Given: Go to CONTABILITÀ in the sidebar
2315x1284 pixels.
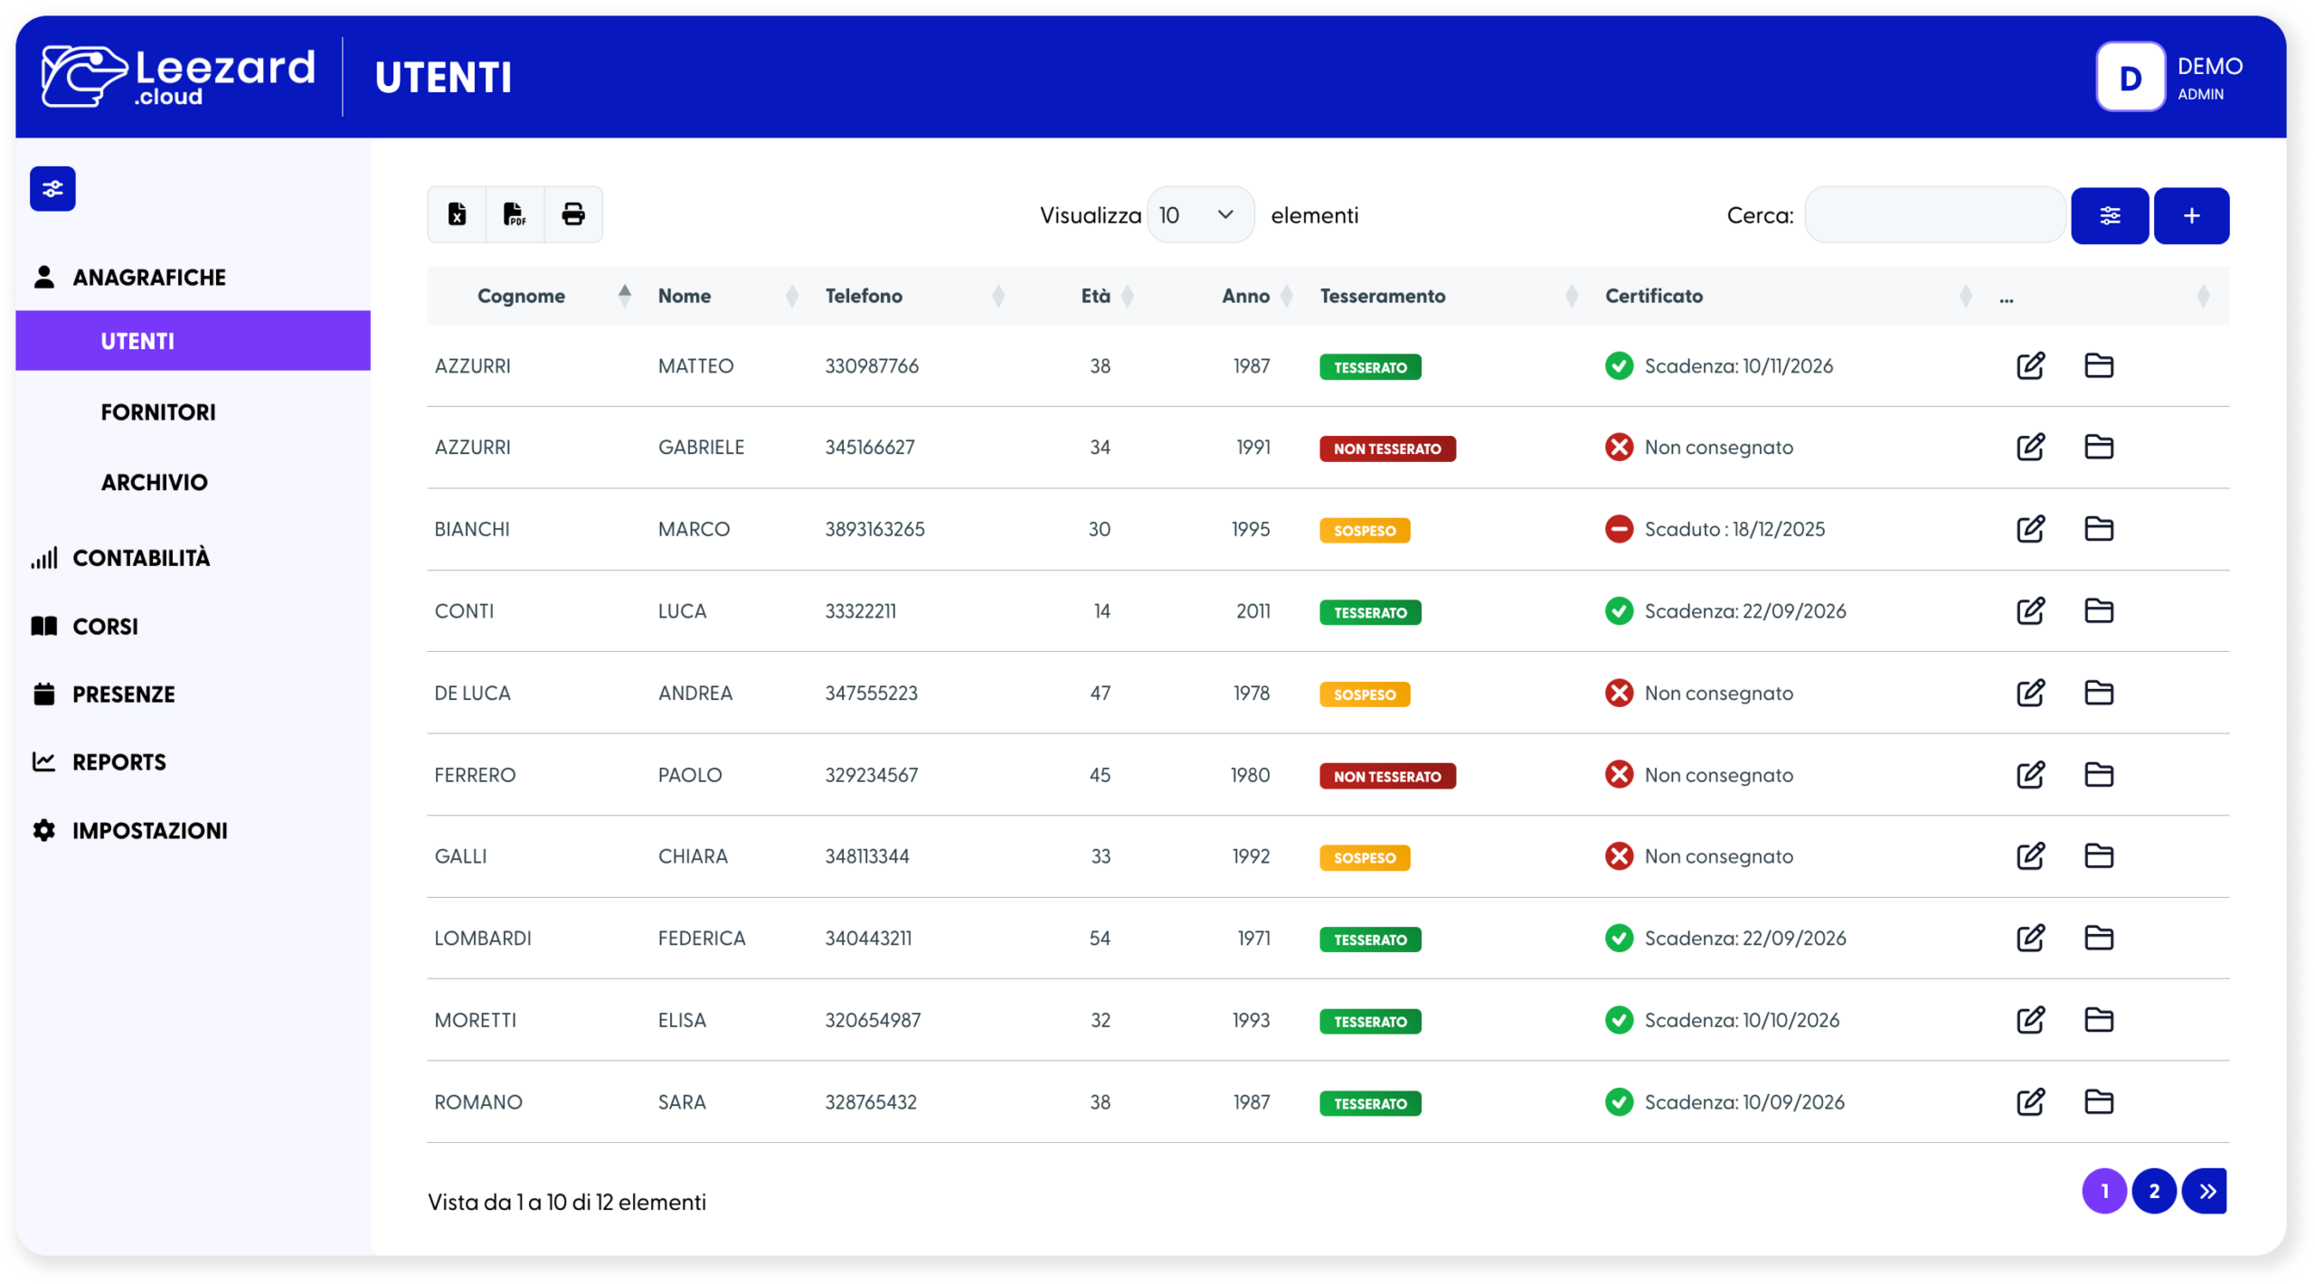Looking at the screenshot, I should point(141,558).
